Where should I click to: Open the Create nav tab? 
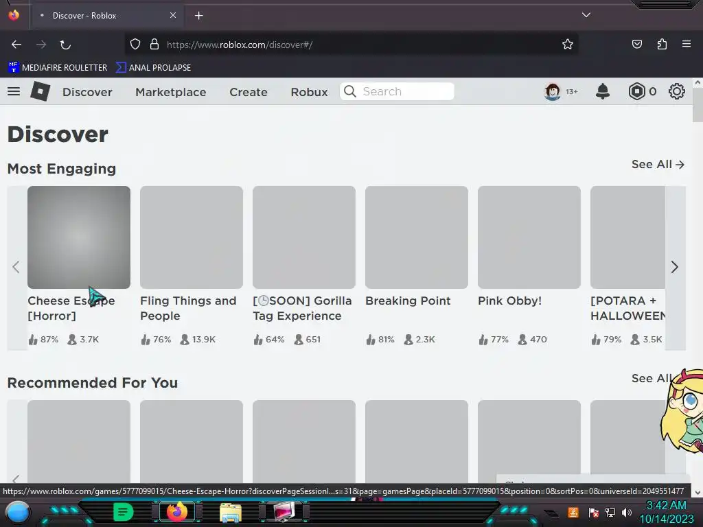(x=249, y=92)
